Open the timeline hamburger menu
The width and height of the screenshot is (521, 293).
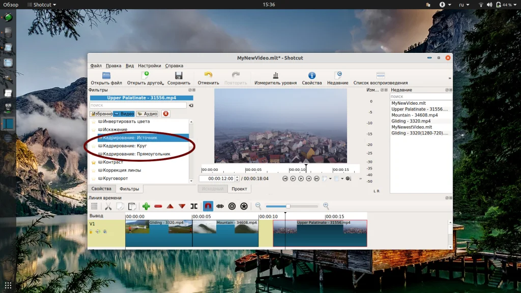[x=94, y=206]
